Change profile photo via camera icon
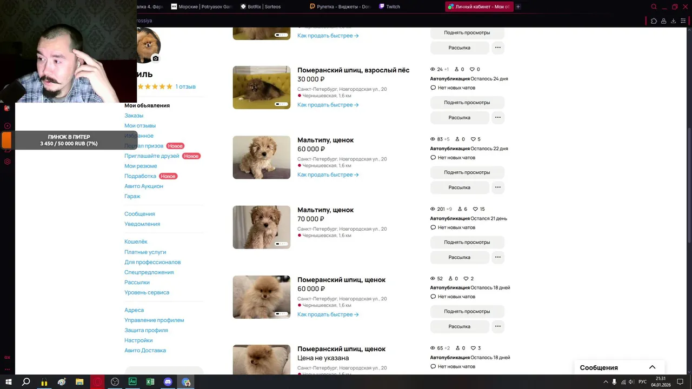Image resolution: width=692 pixels, height=389 pixels. coord(156,58)
